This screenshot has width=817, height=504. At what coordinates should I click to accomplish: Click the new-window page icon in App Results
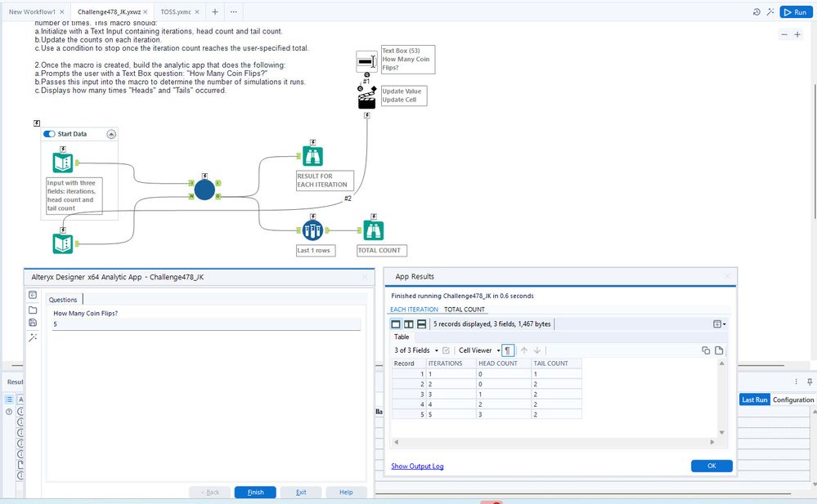719,350
